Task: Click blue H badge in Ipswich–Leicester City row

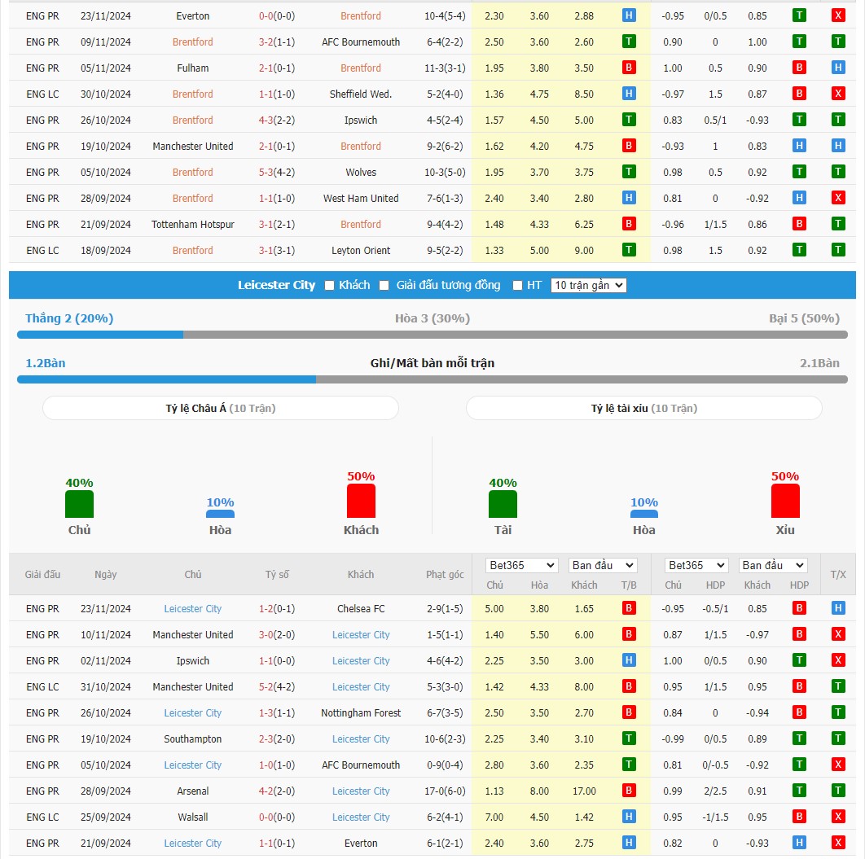Action: coord(628,660)
